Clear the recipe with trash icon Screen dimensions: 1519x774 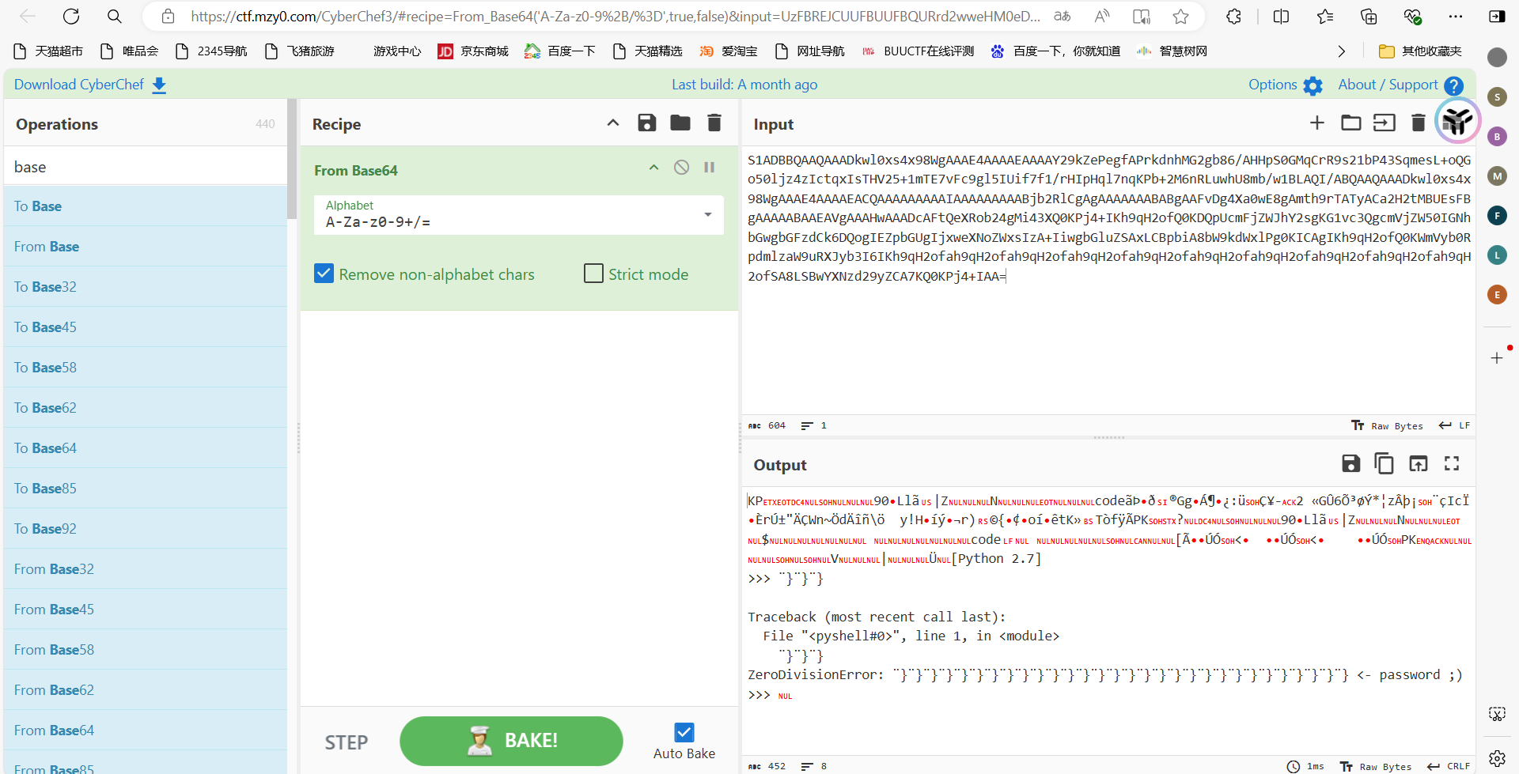pos(714,123)
